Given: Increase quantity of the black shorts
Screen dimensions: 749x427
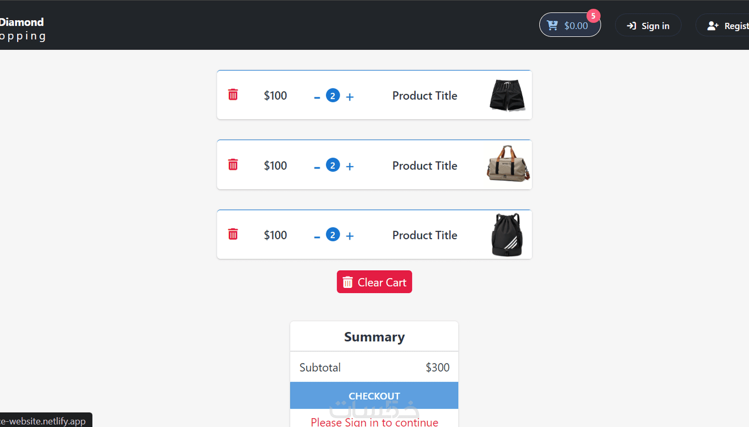Looking at the screenshot, I should click(350, 97).
